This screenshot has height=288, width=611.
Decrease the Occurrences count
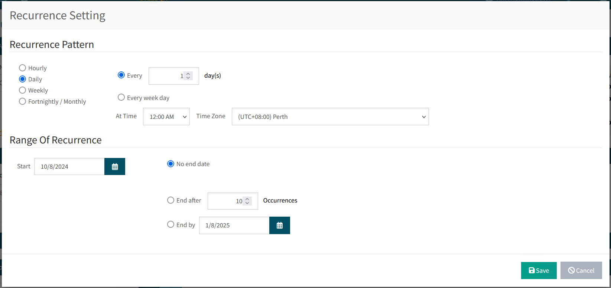coord(247,203)
